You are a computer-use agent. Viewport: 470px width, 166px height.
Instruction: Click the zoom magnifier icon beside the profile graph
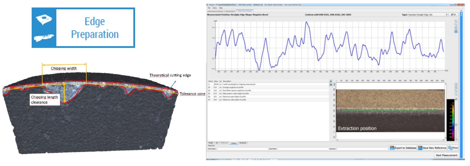(456, 21)
